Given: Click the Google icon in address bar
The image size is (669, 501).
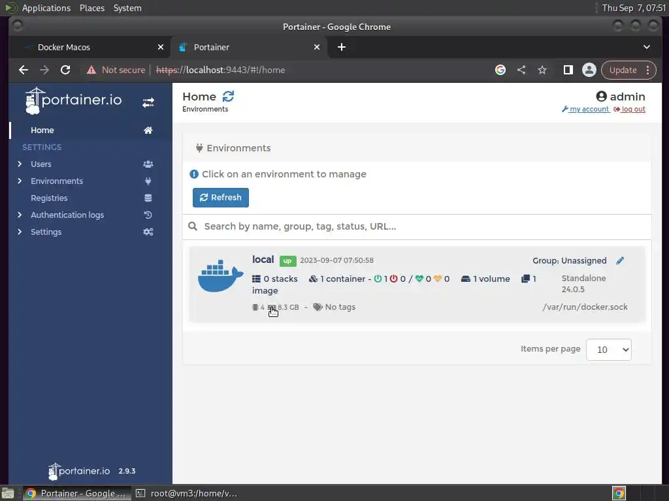Looking at the screenshot, I should click(x=500, y=70).
